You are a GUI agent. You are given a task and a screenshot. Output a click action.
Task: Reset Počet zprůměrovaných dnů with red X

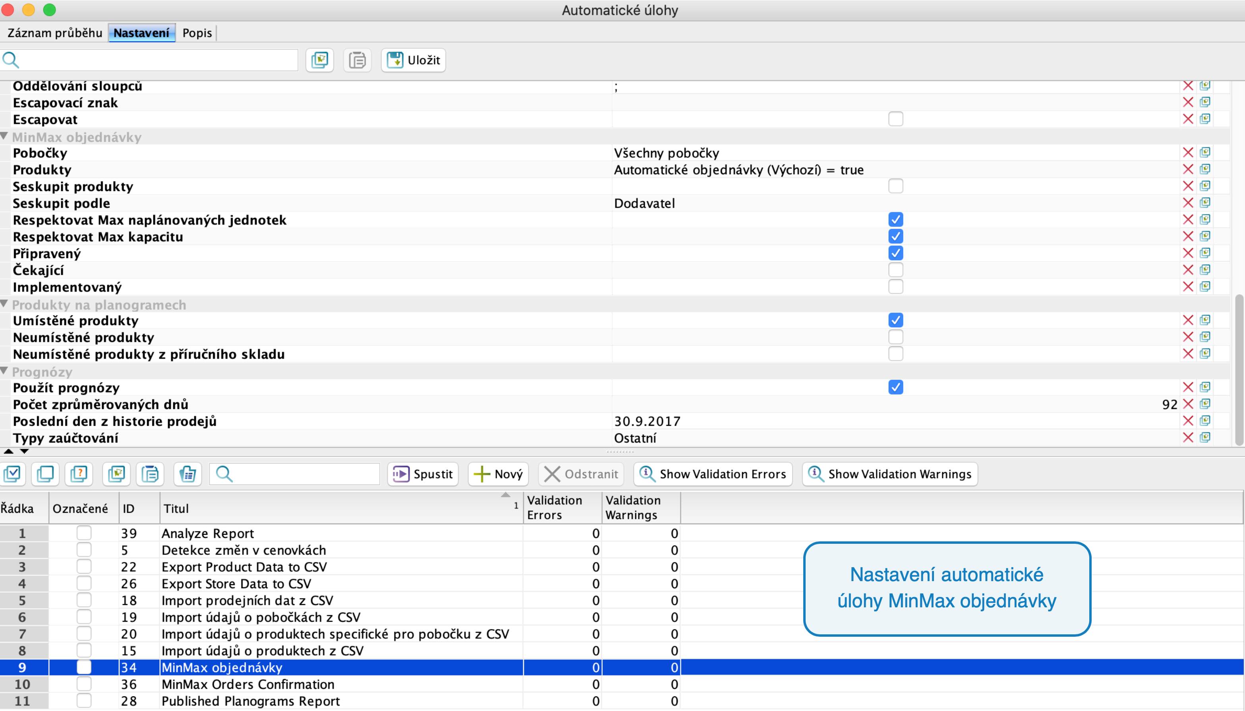[x=1188, y=404]
